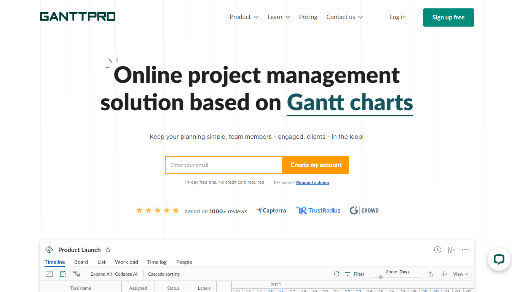Image resolution: width=512 pixels, height=292 pixels.
Task: Click the GanttPRO logo
Action: (x=78, y=17)
